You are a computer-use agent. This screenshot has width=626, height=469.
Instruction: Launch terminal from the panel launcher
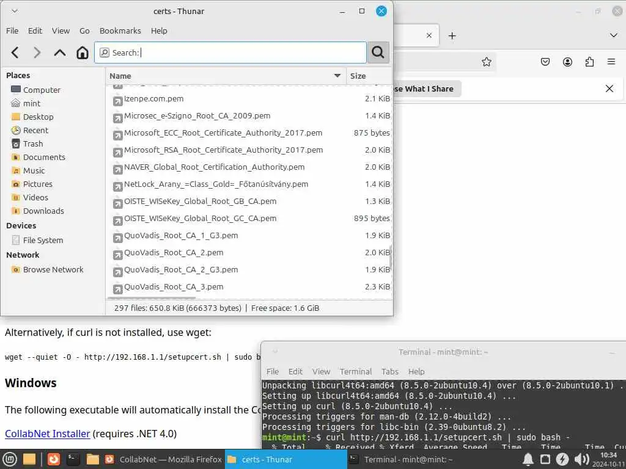point(73,459)
